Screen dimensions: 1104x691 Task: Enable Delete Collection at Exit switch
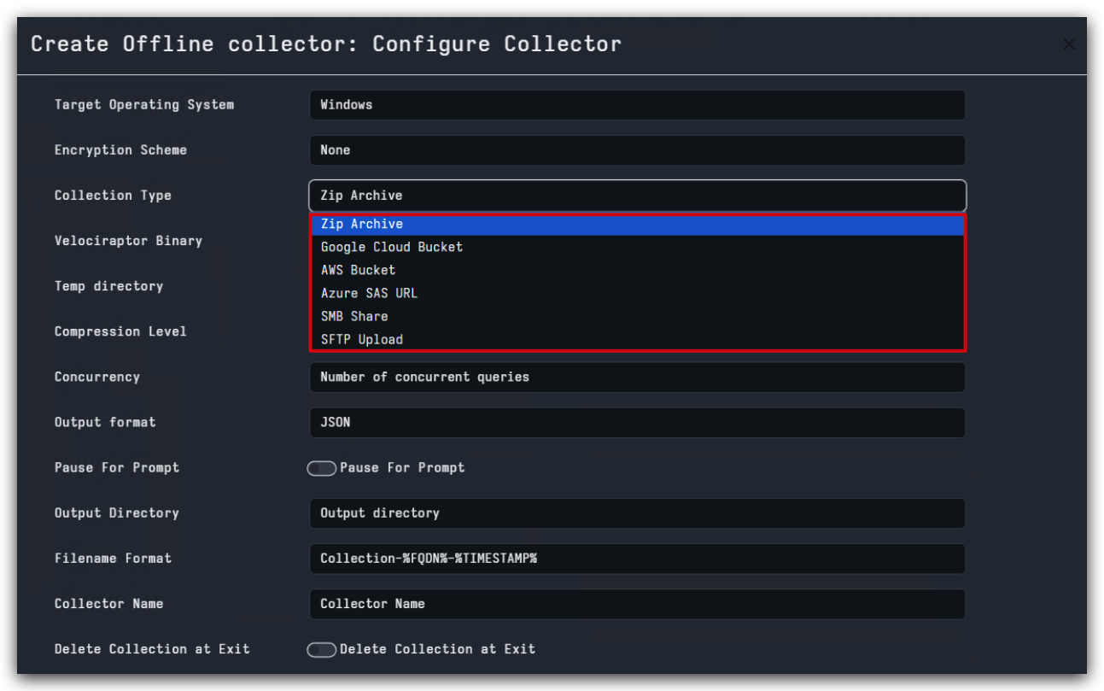click(x=322, y=650)
